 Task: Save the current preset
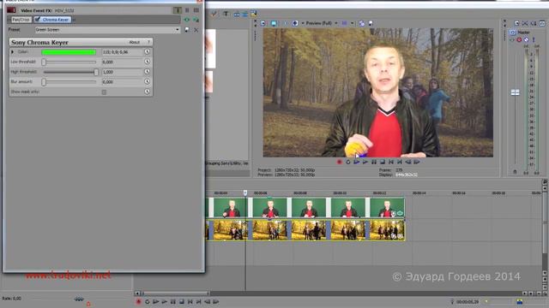[x=187, y=30]
